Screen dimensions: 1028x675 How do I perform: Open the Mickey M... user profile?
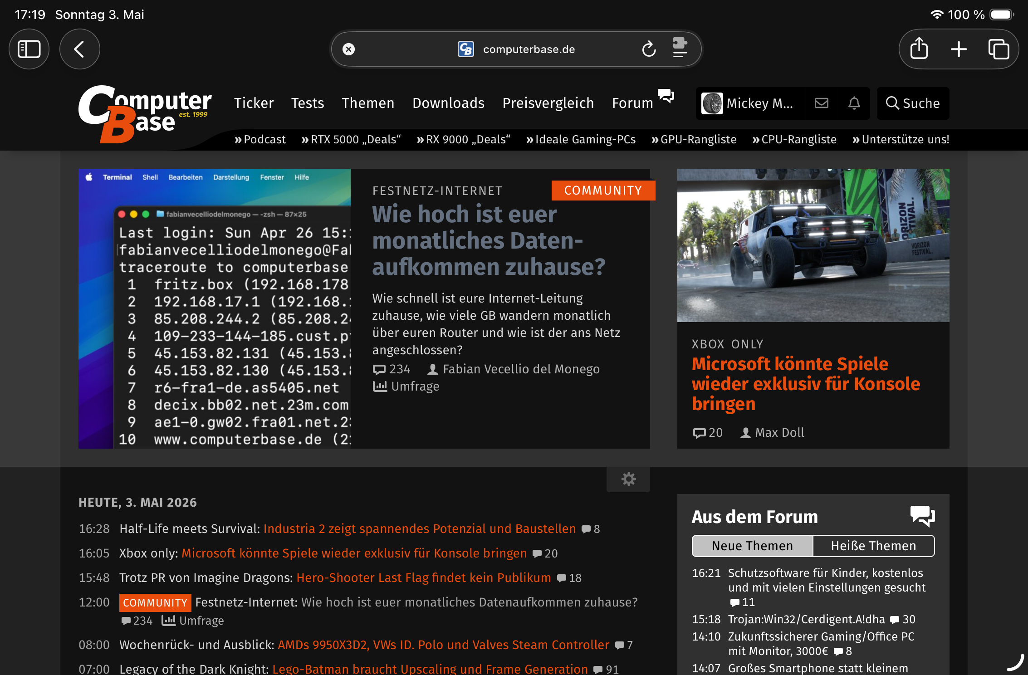[748, 103]
